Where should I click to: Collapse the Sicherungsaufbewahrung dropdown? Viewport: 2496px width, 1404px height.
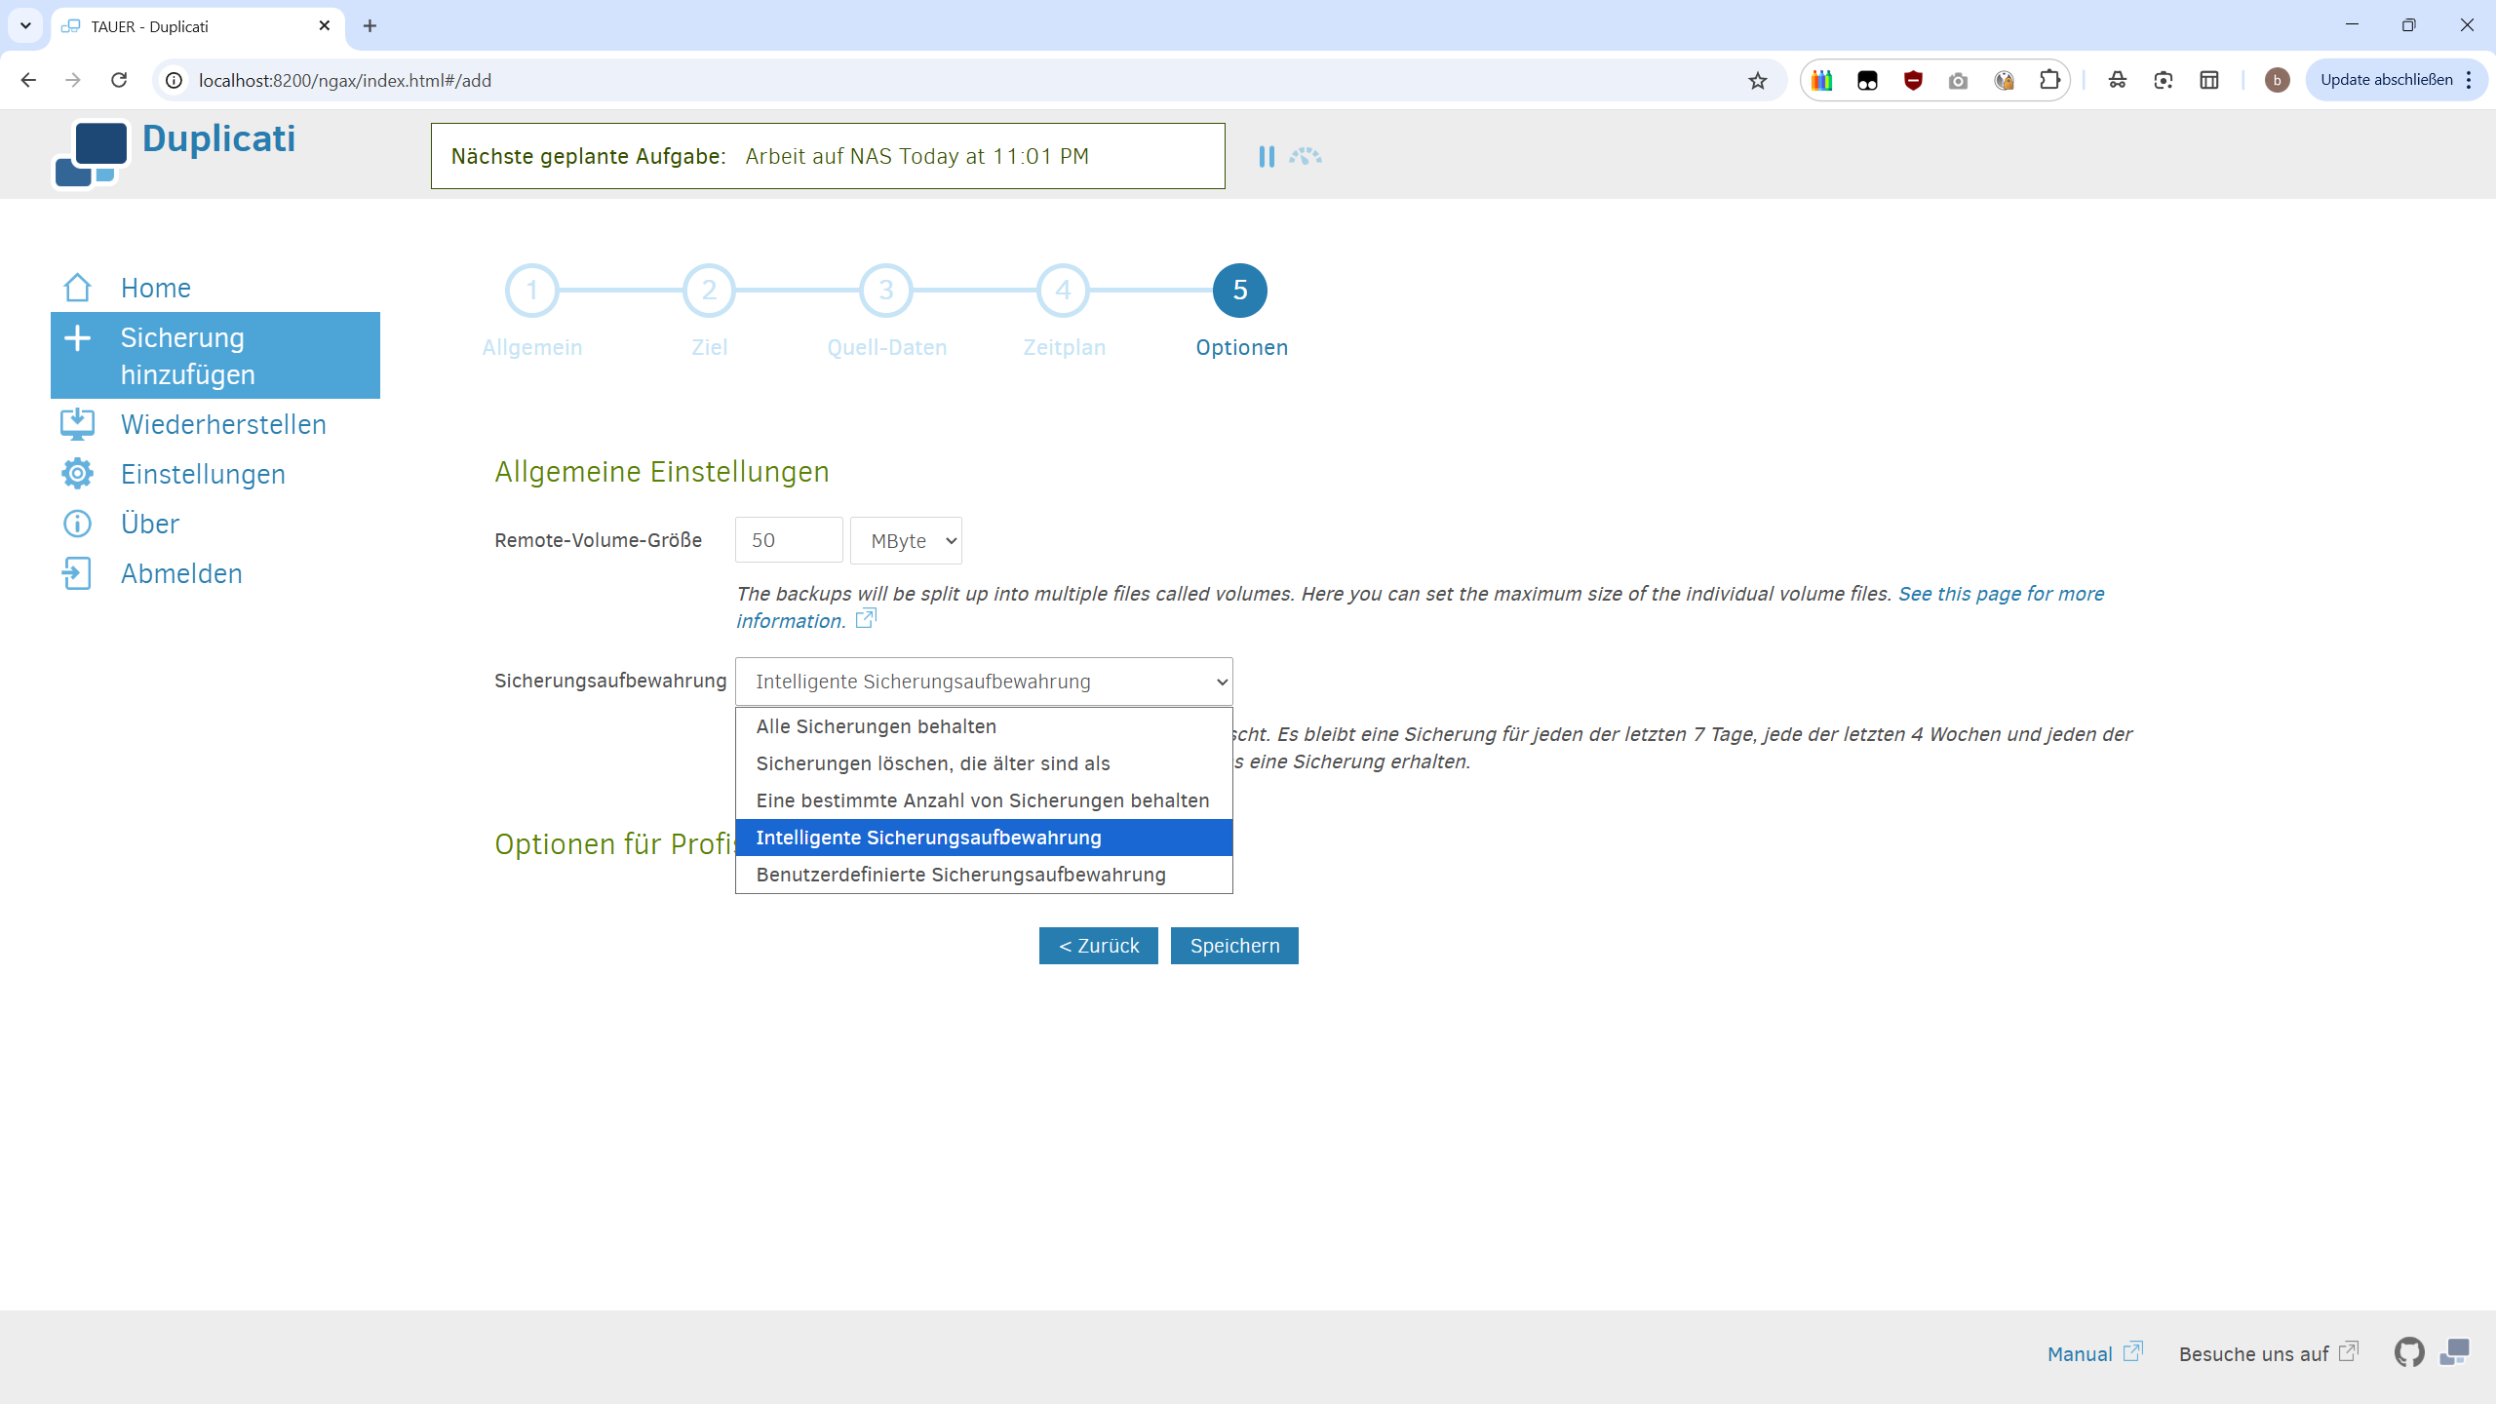984,682
